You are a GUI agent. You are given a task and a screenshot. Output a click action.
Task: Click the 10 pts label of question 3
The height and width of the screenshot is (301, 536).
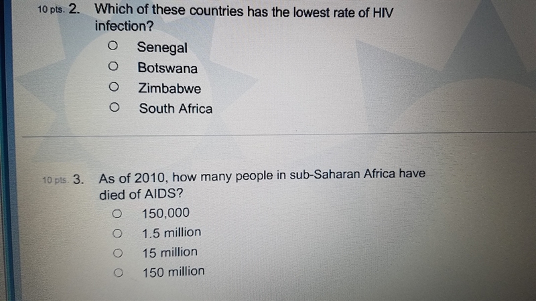[x=56, y=180]
